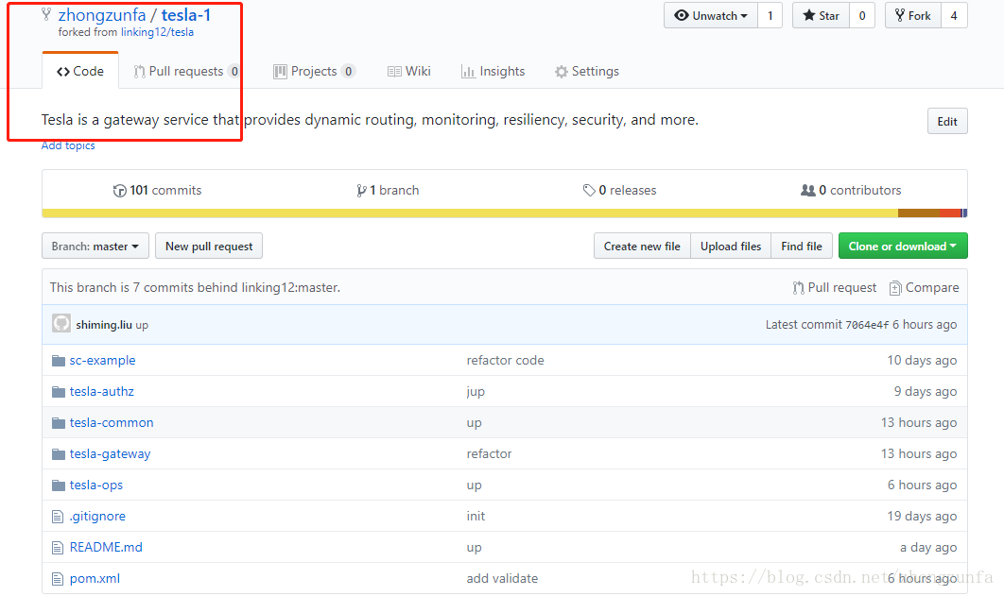Switch to the Pull requests tab

(186, 71)
